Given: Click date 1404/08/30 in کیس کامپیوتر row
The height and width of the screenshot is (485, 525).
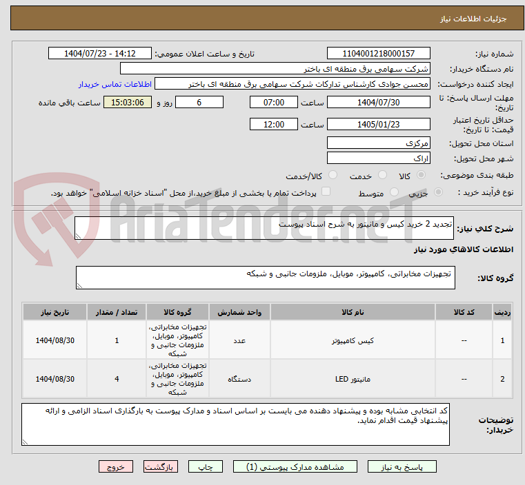Looking at the screenshot, I should [x=55, y=340].
